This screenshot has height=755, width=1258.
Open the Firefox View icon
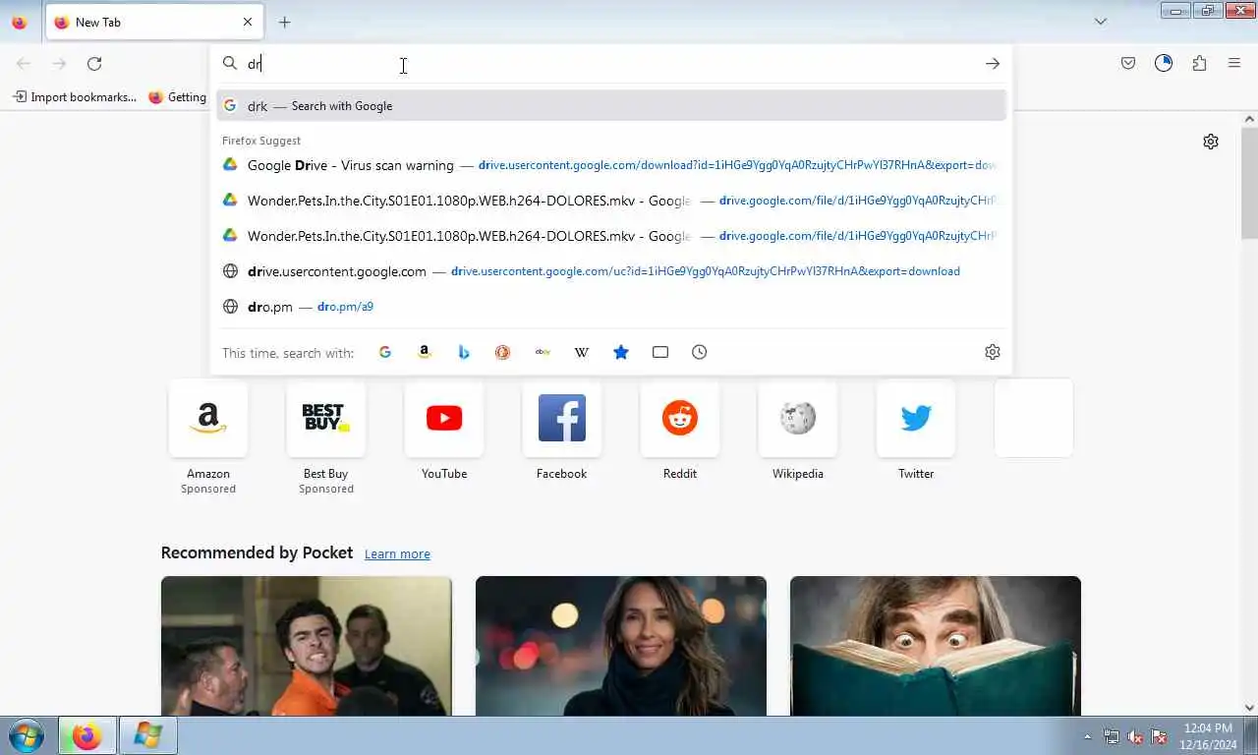pyautogui.click(x=20, y=22)
